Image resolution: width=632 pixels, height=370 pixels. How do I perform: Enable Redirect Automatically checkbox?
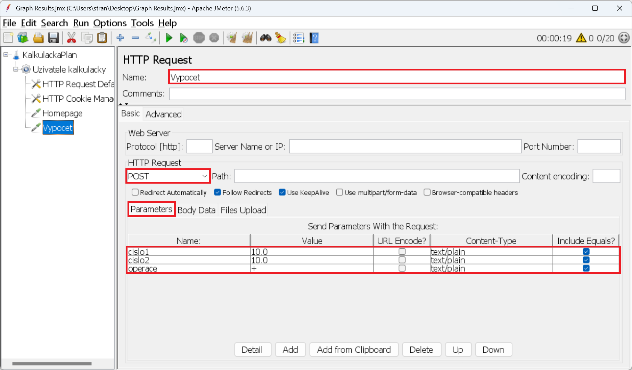135,192
